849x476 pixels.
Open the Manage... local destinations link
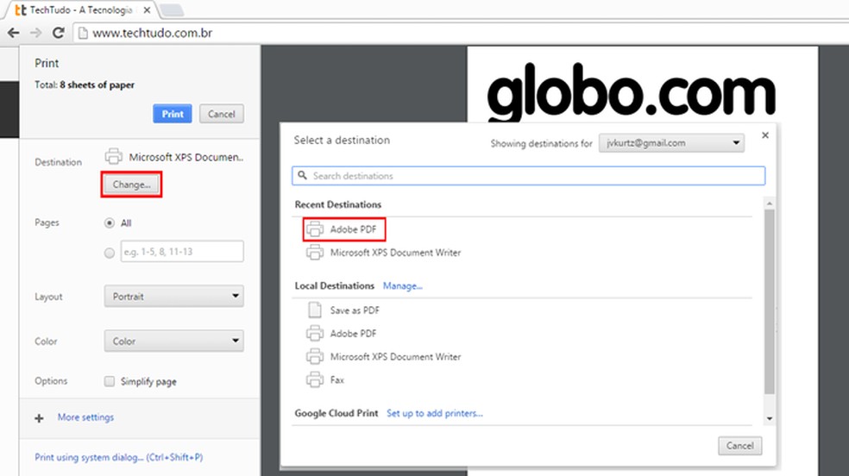click(402, 286)
